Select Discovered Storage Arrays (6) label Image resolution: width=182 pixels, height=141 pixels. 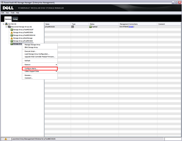(21, 27)
